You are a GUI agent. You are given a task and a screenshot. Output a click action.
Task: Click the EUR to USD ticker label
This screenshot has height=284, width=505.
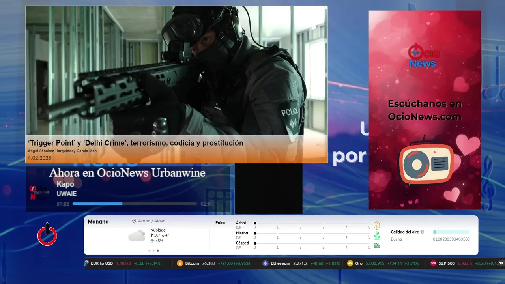click(102, 263)
